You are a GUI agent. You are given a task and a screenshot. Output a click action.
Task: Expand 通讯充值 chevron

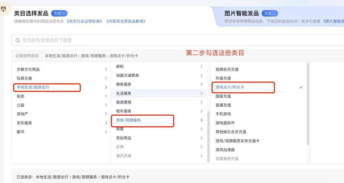pyautogui.click(x=201, y=156)
